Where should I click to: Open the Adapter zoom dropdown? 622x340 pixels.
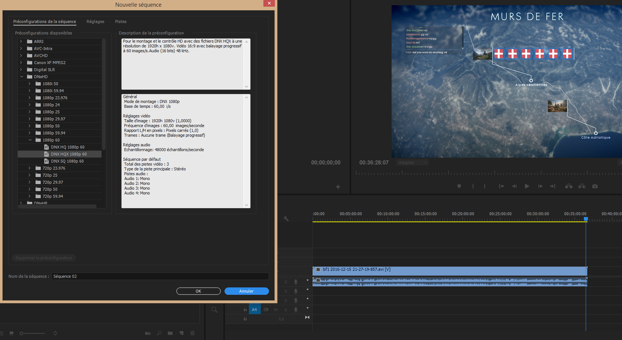tap(412, 163)
